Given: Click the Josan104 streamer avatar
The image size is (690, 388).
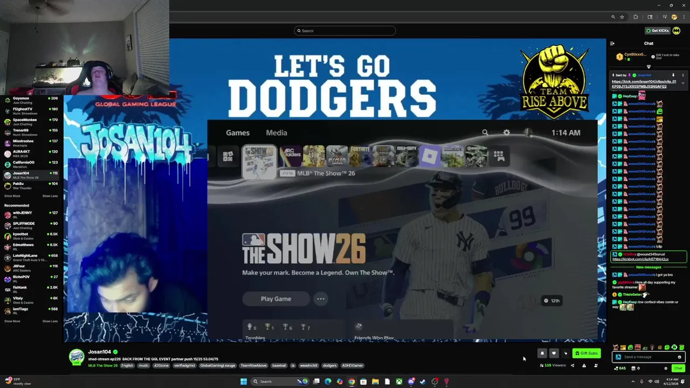Looking at the screenshot, I should (x=77, y=357).
